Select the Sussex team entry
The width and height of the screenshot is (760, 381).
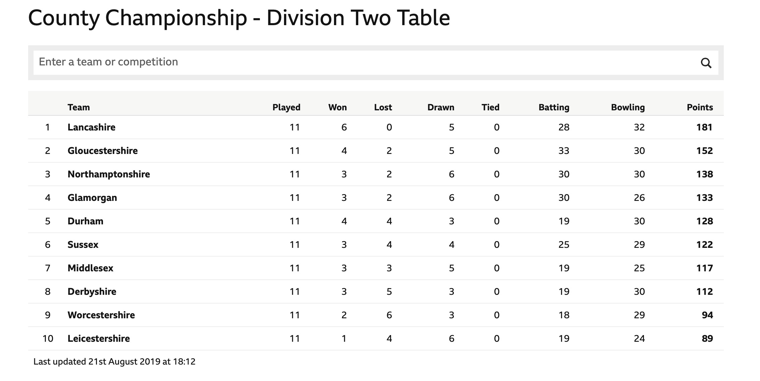pos(83,244)
